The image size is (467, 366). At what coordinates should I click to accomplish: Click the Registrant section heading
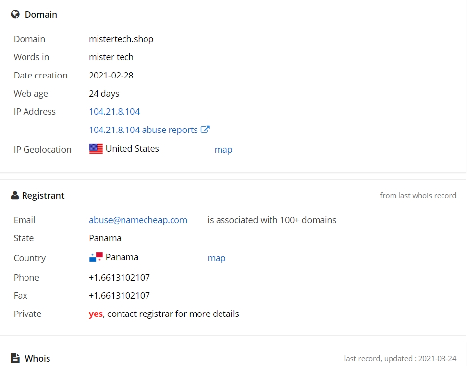(x=43, y=195)
